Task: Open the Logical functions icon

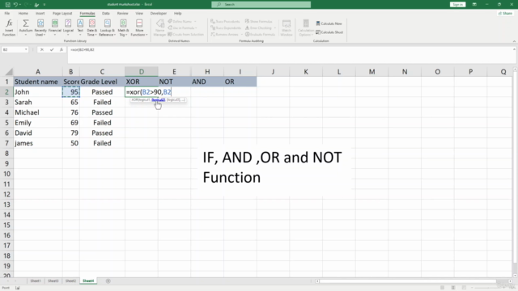Action: coord(68,23)
